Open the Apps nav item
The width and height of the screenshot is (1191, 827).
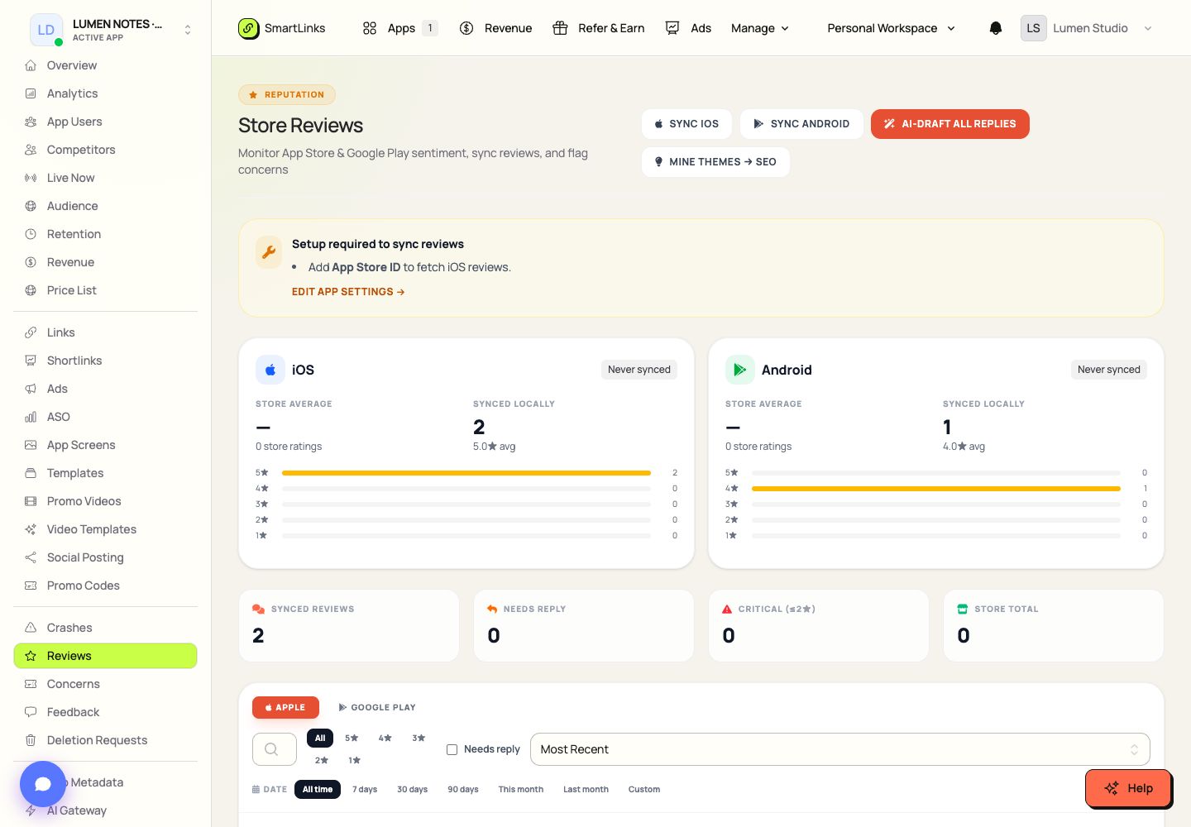tap(400, 28)
